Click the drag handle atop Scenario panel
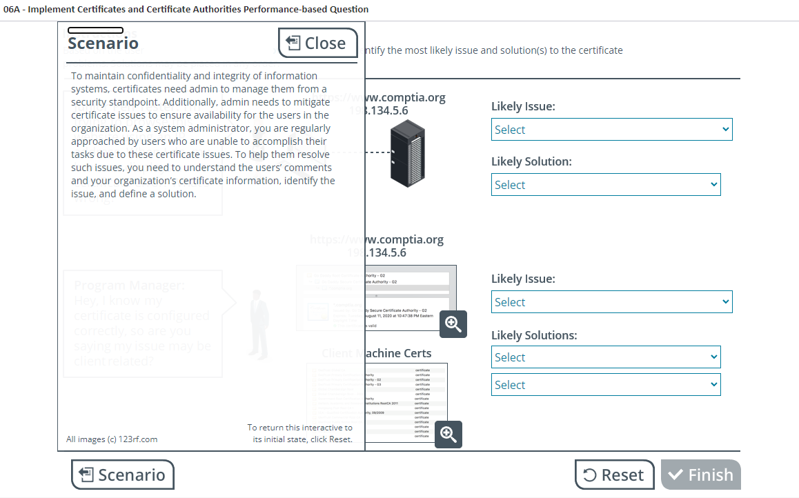The width and height of the screenshot is (799, 498). [x=95, y=30]
